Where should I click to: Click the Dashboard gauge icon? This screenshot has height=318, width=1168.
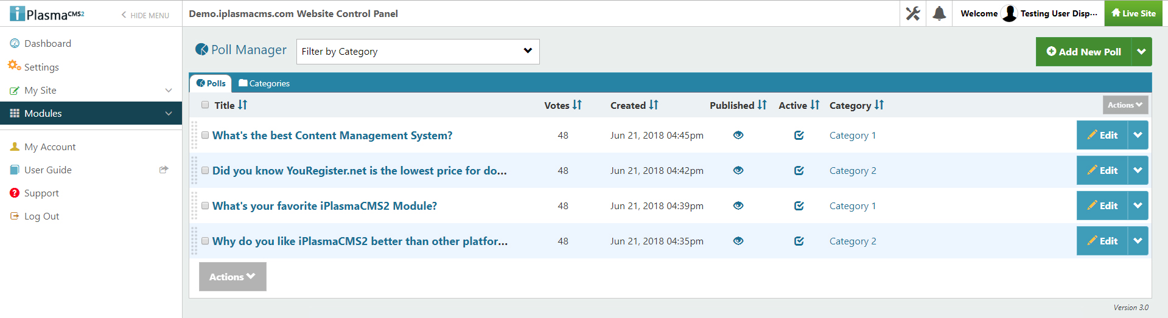(x=15, y=43)
